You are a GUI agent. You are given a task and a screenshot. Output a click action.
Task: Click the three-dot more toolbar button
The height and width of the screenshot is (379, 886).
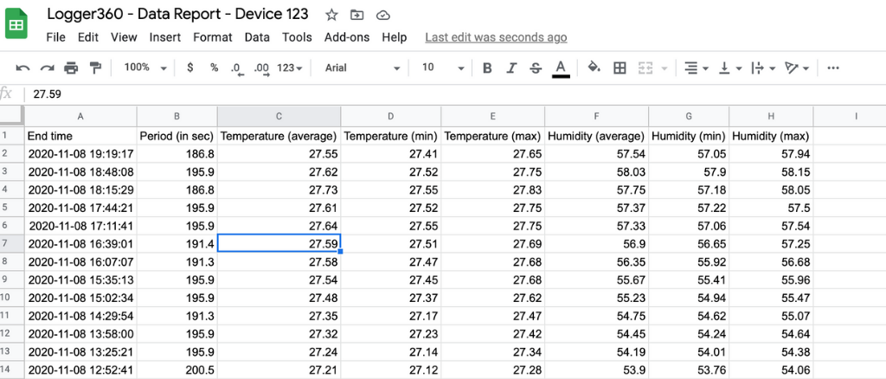[833, 68]
